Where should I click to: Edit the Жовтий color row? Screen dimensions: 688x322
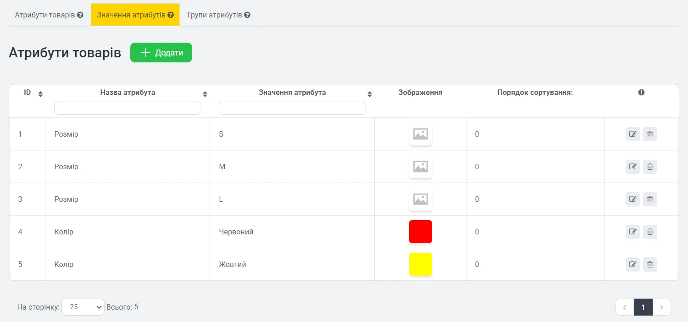(633, 265)
